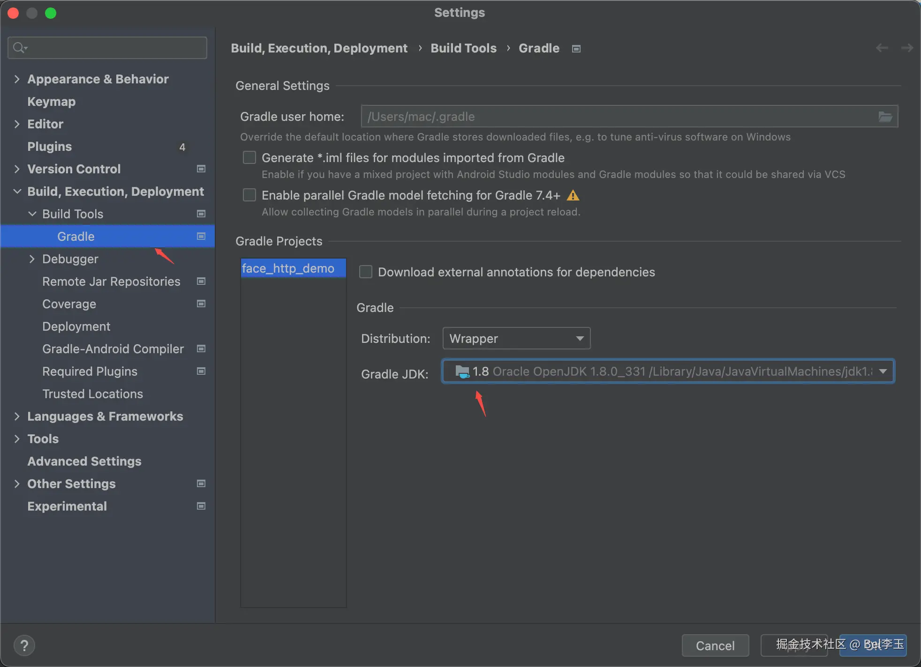The width and height of the screenshot is (921, 667).
Task: Open Gradle-Android Compiler settings page
Action: [x=113, y=349]
